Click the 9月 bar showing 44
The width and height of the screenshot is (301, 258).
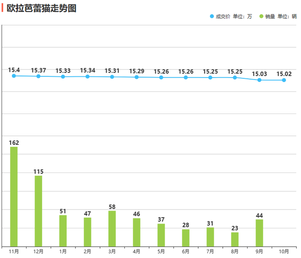point(259,233)
